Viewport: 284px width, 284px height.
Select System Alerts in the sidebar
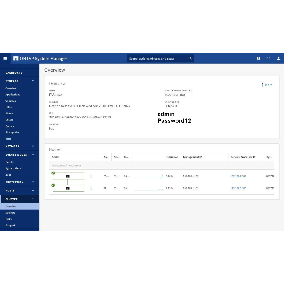13,168
